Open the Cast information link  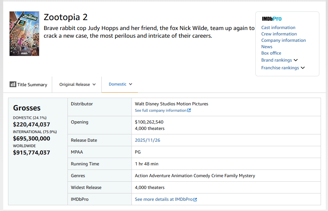278,27
